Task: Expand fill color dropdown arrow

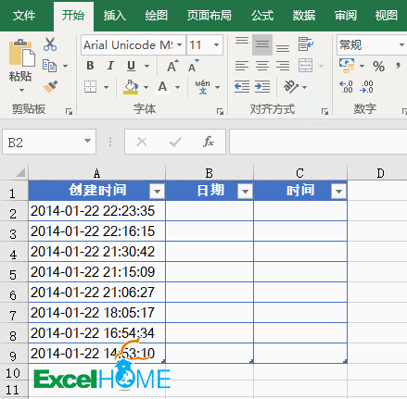Action: point(146,88)
